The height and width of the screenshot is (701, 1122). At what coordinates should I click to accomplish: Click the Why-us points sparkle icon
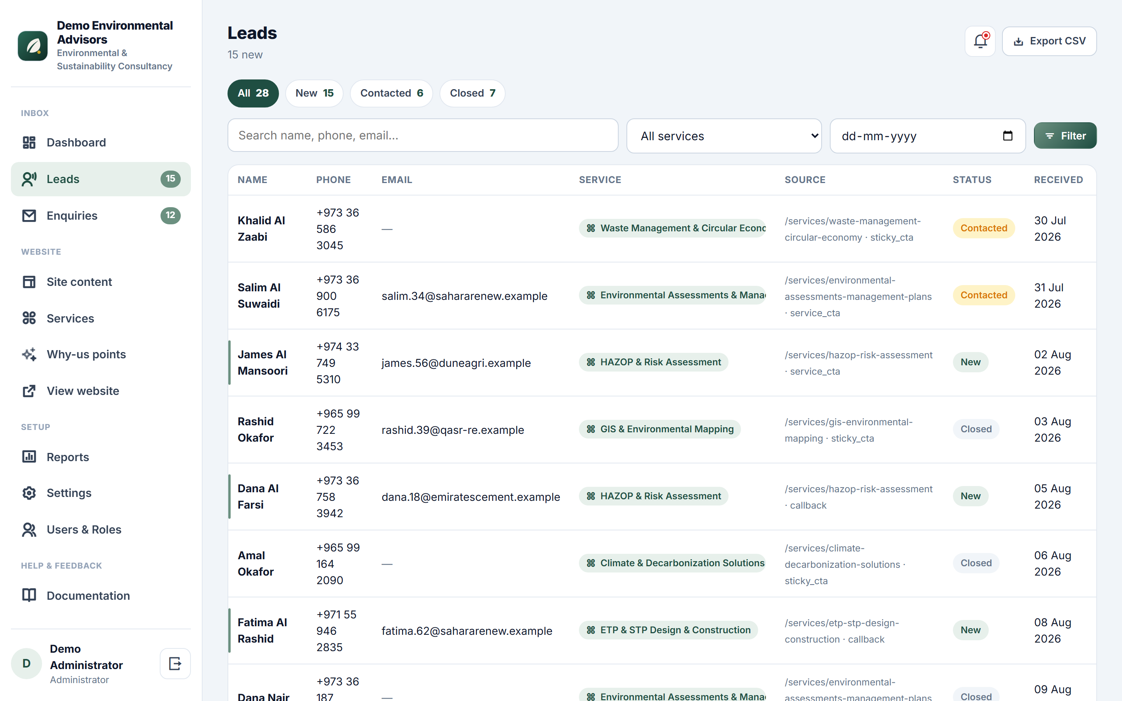point(29,354)
